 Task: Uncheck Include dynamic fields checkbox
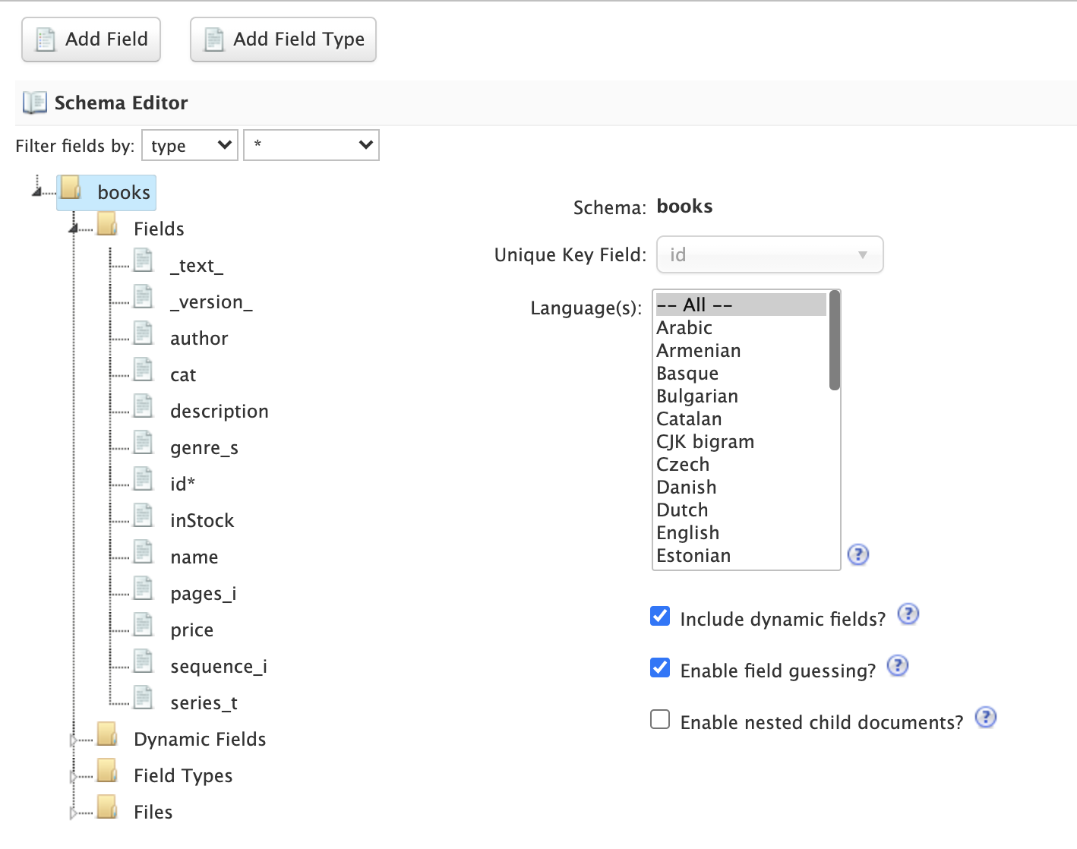point(660,616)
